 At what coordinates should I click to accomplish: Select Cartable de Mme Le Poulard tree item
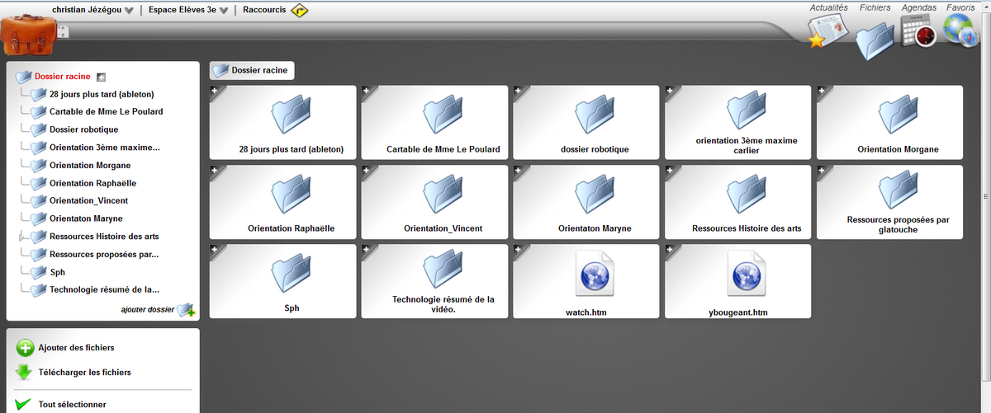tap(106, 111)
